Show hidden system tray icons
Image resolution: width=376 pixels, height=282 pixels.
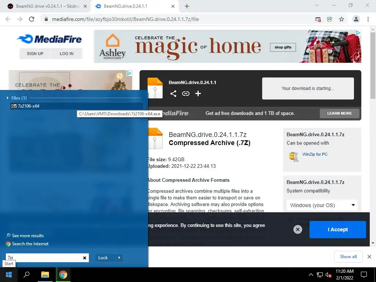coord(311,275)
